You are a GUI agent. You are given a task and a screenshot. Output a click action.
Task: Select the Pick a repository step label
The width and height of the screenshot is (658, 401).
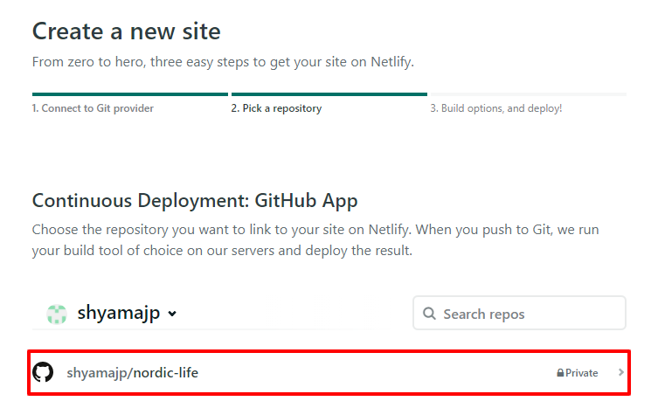point(276,108)
